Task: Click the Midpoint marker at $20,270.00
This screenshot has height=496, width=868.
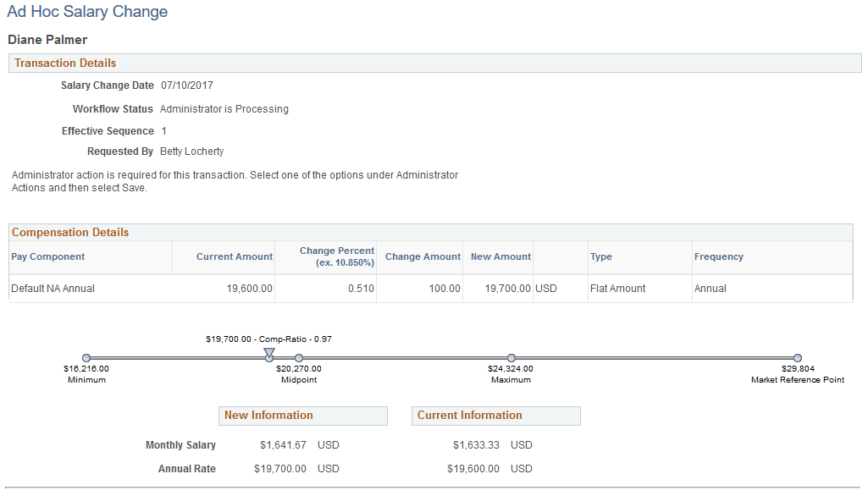Action: (298, 358)
